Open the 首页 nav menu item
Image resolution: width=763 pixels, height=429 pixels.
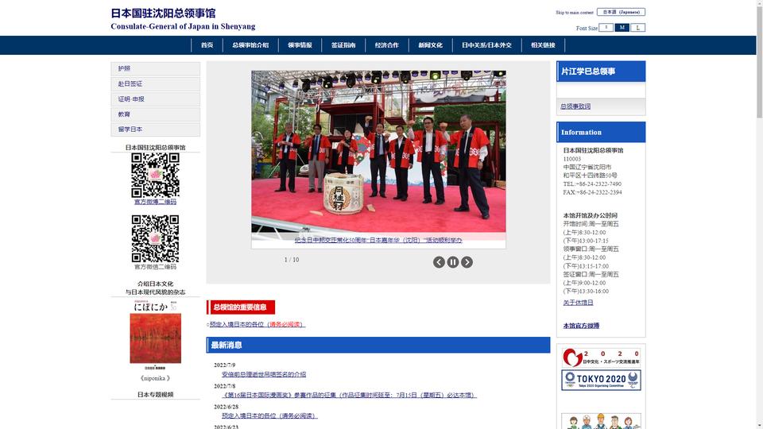207,45
